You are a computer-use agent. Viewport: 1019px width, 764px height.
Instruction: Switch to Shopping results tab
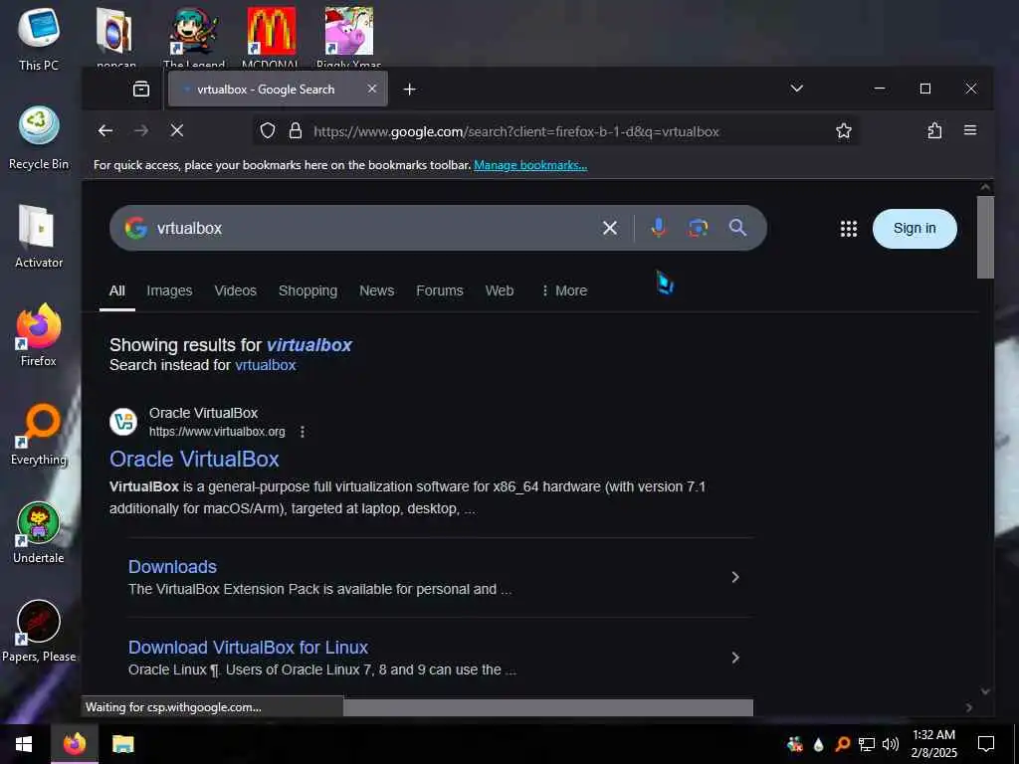pos(308,290)
